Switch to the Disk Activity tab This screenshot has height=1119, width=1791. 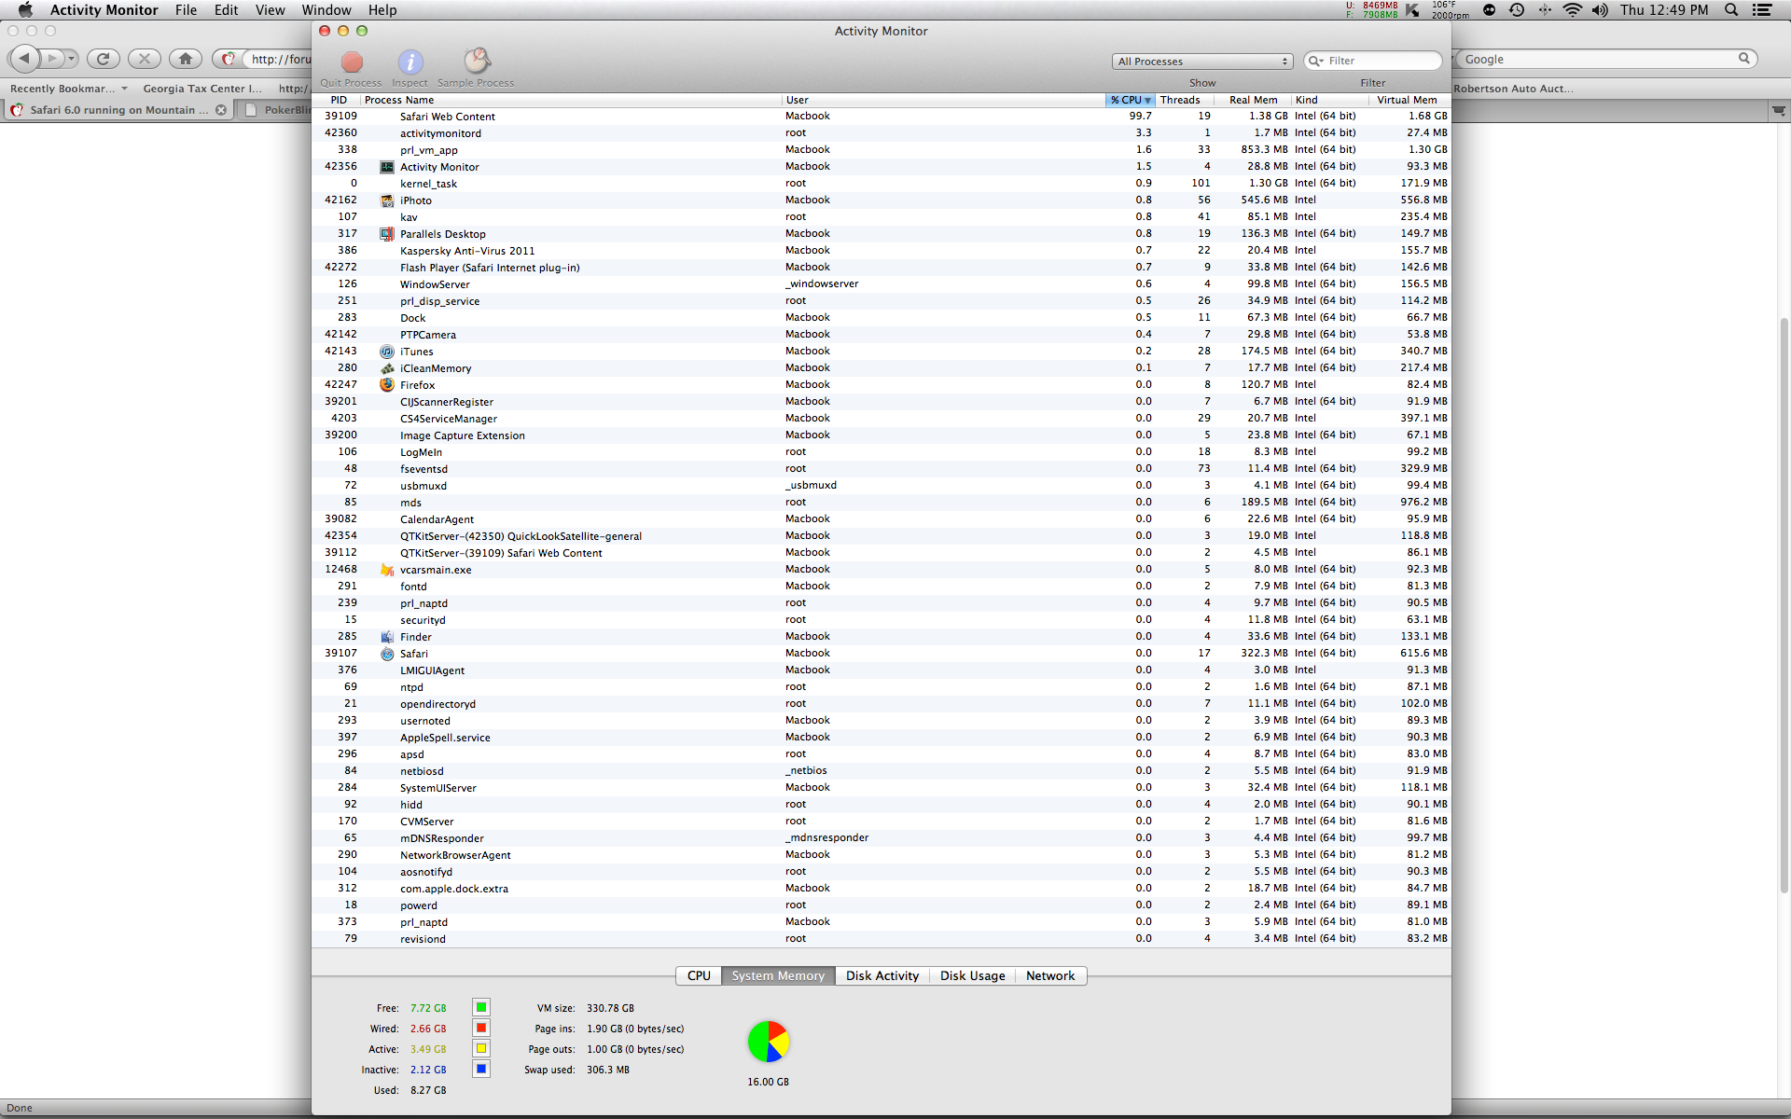click(882, 975)
